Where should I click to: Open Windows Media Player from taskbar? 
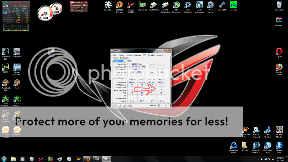[x=22, y=159]
